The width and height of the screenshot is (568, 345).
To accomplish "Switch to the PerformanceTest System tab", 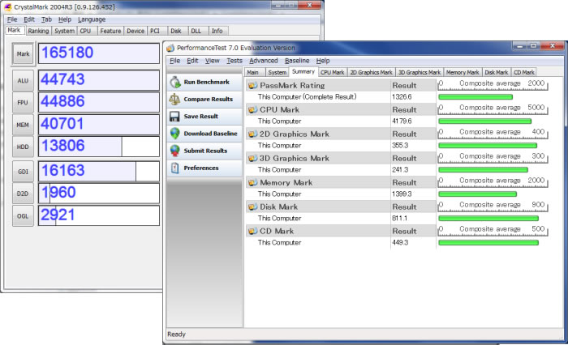I will [278, 72].
